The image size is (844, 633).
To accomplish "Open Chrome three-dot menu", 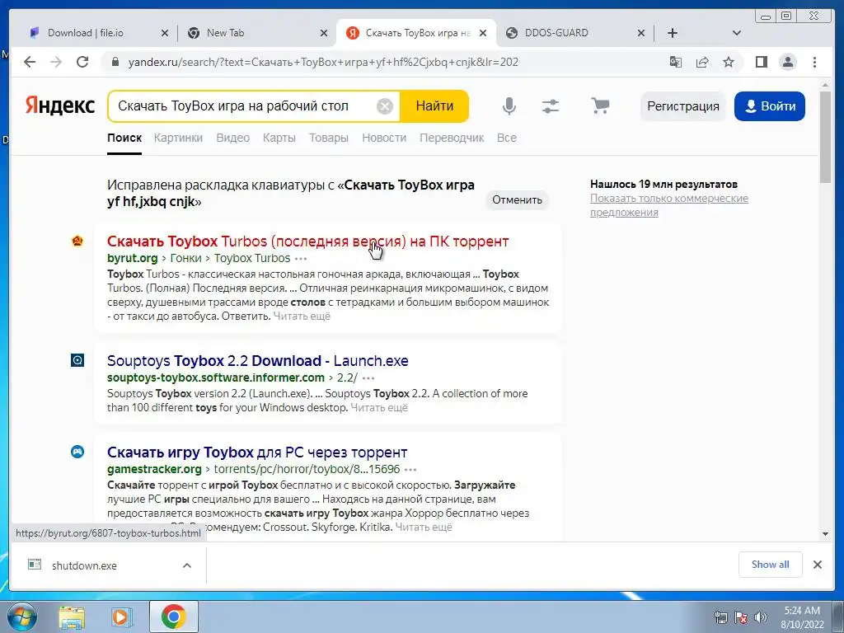I will click(x=814, y=62).
